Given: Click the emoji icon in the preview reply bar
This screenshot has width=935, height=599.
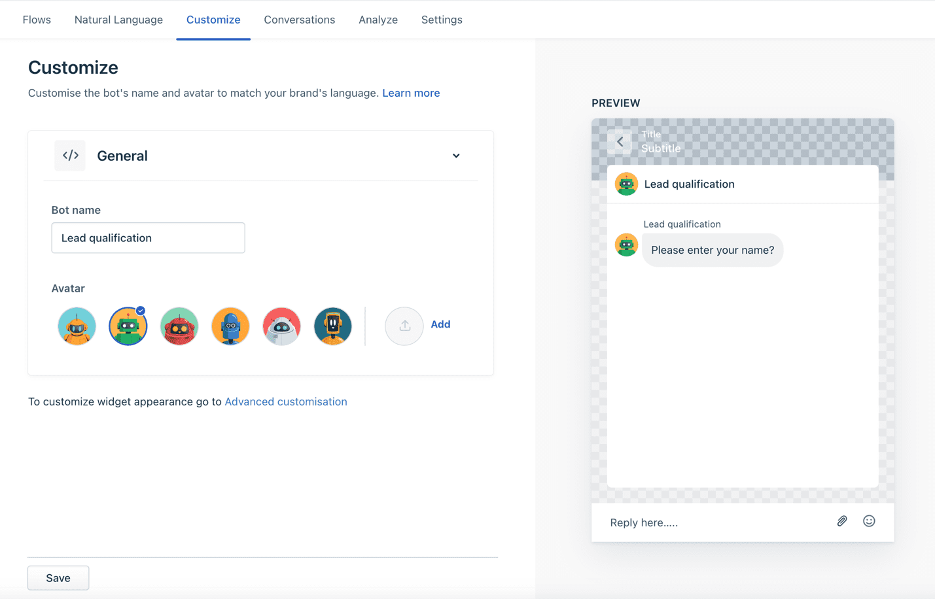Looking at the screenshot, I should point(869,521).
